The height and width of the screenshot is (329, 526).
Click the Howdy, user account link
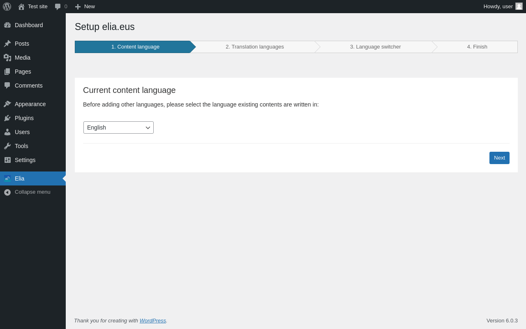(498, 6)
